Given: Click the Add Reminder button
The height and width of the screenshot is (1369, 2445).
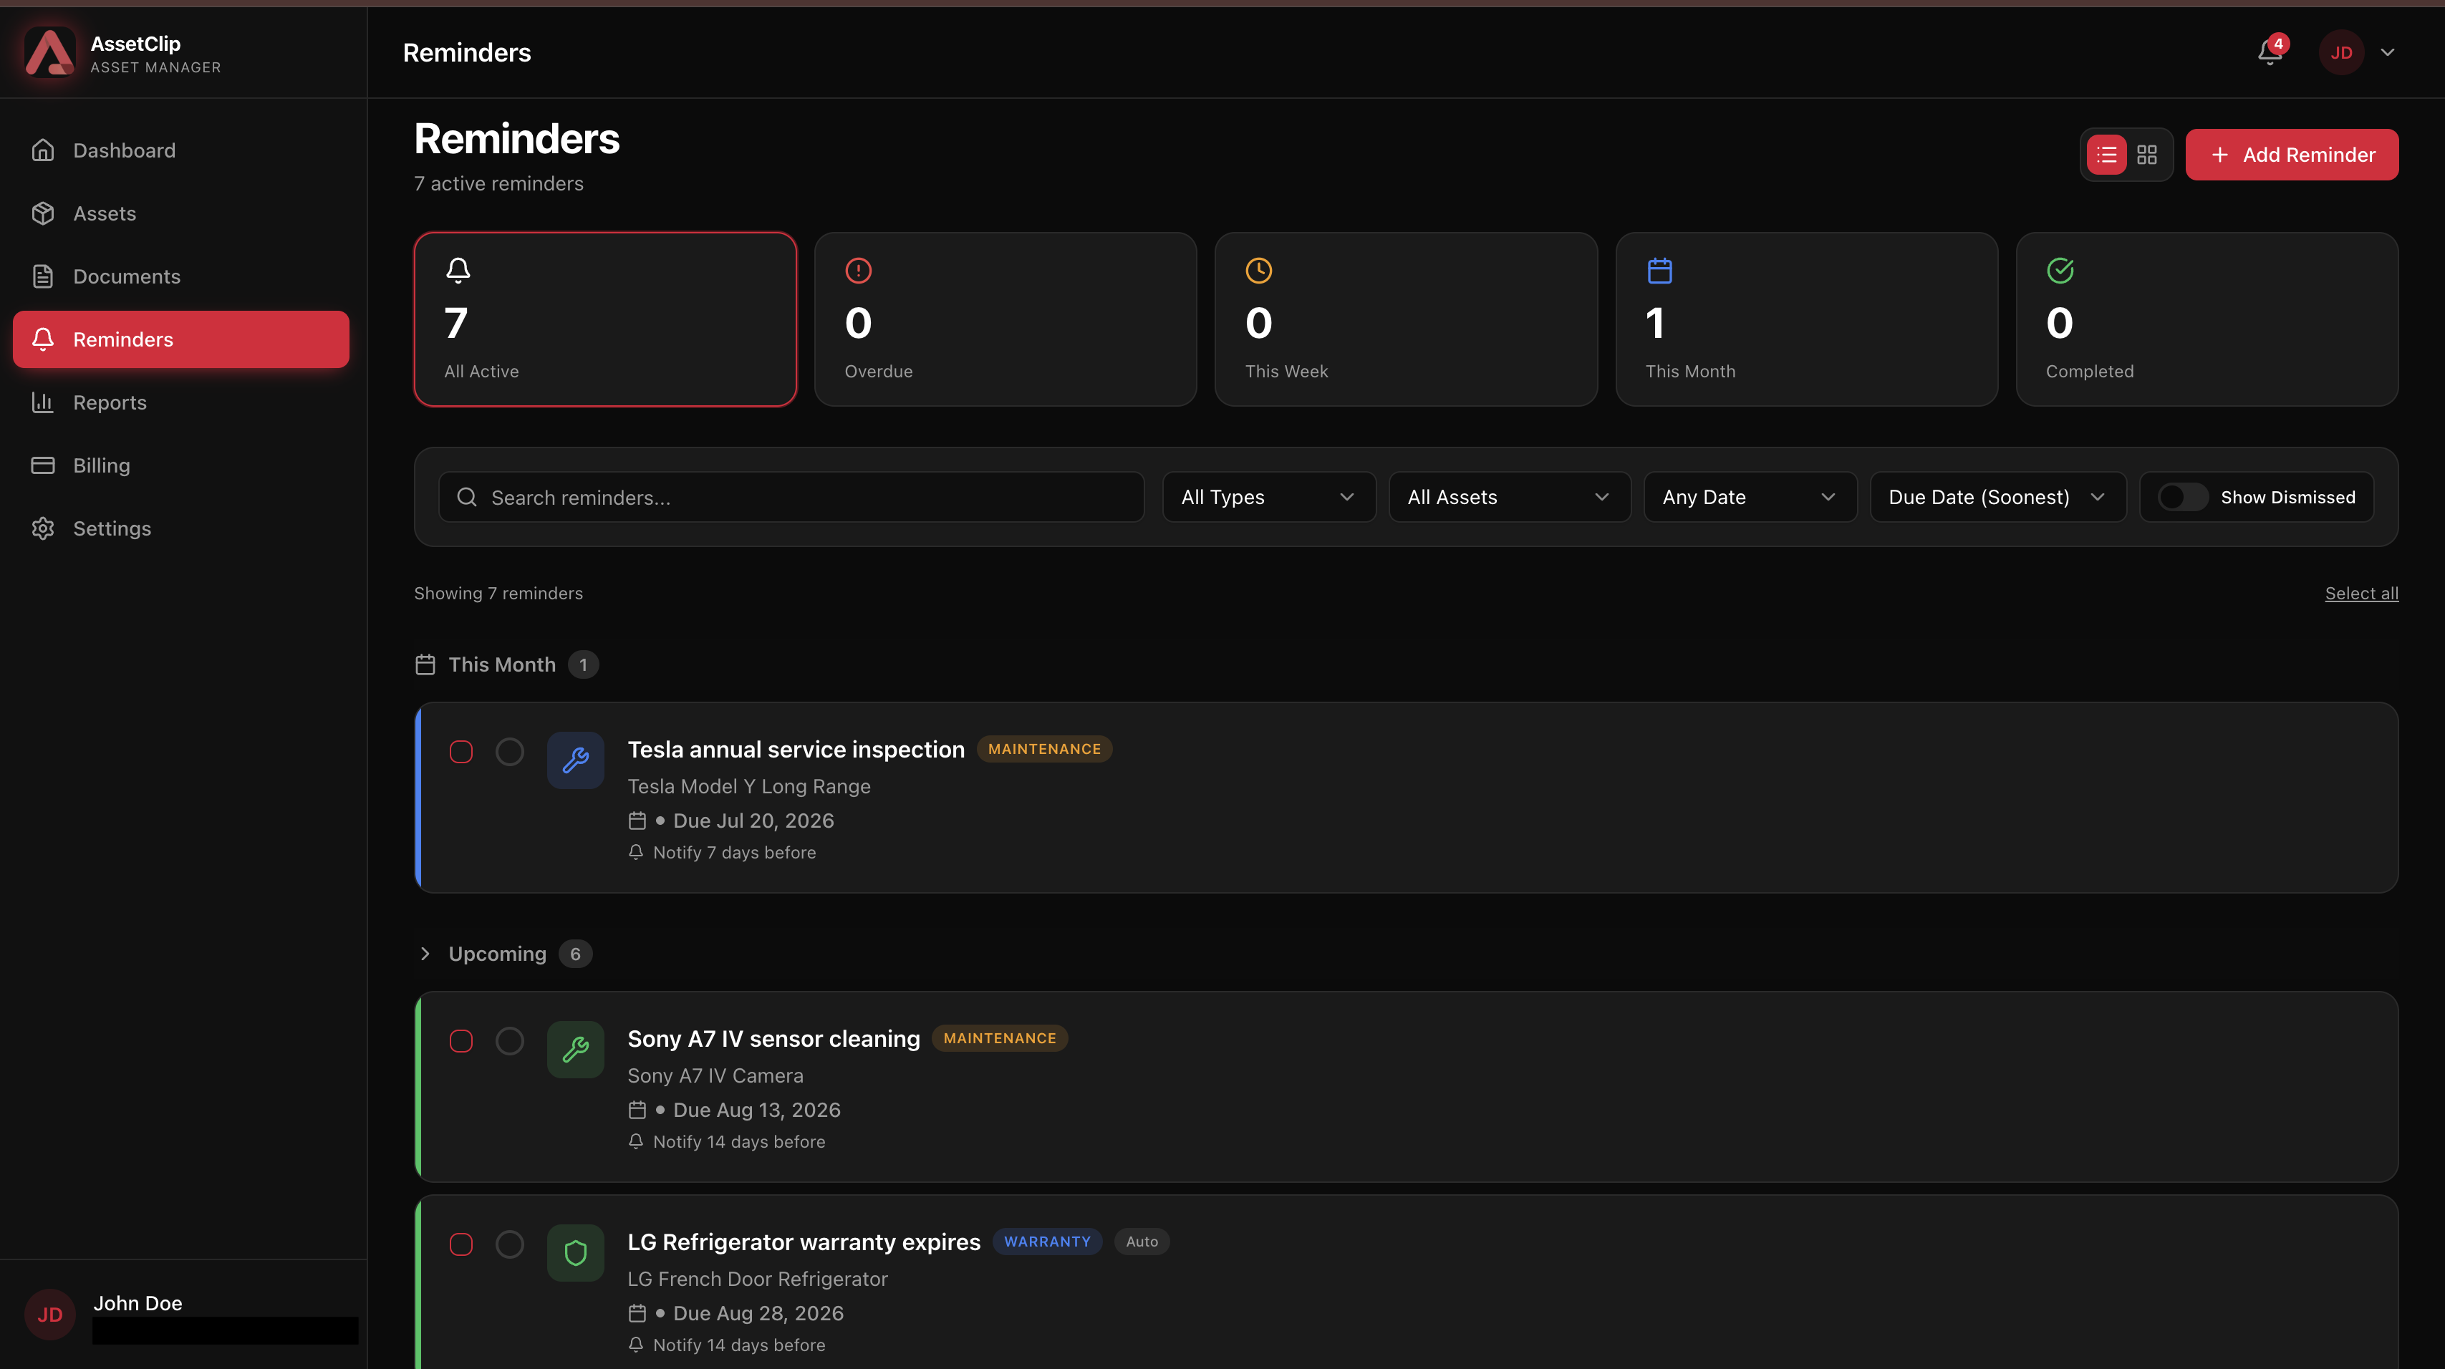Looking at the screenshot, I should pyautogui.click(x=2291, y=155).
